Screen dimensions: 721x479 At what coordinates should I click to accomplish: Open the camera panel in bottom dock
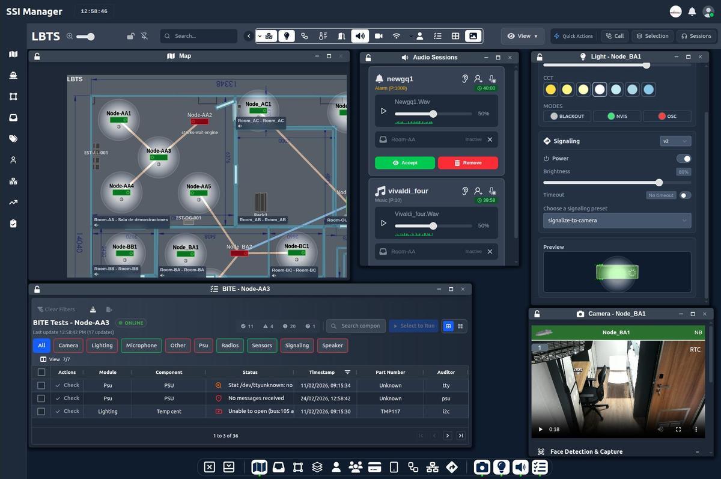(x=481, y=467)
